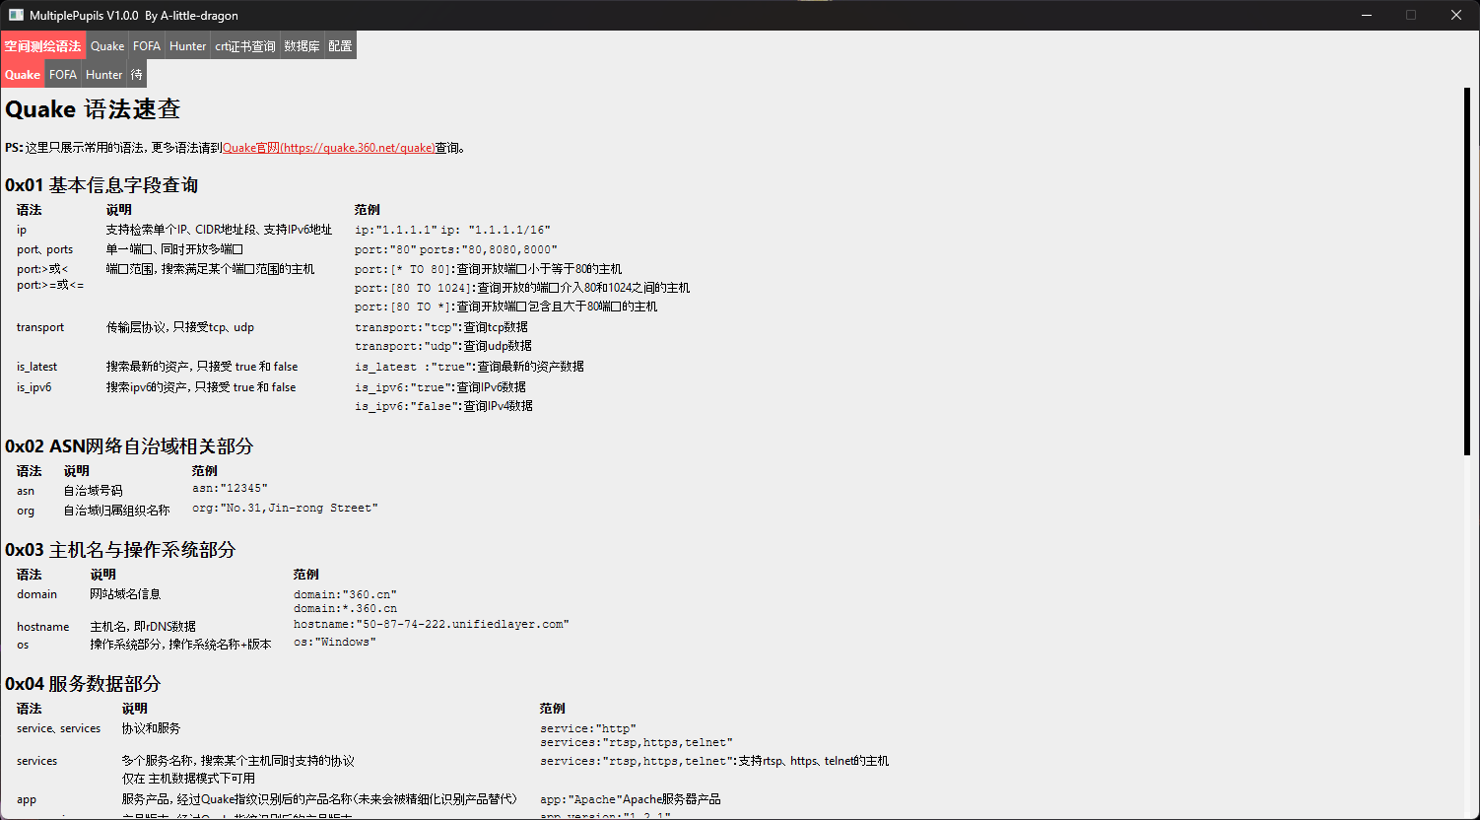This screenshot has height=820, width=1480.
Task: Open the 数据库 tab
Action: click(302, 45)
